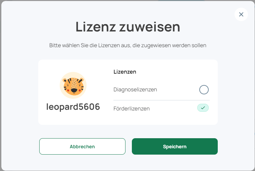255x171 pixels.
Task: Select the Diagnoselizenzen label text
Action: click(x=135, y=90)
